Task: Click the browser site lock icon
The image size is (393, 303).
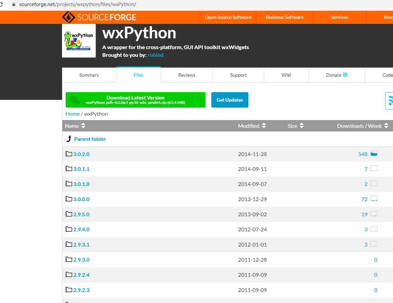Action: (14, 4)
